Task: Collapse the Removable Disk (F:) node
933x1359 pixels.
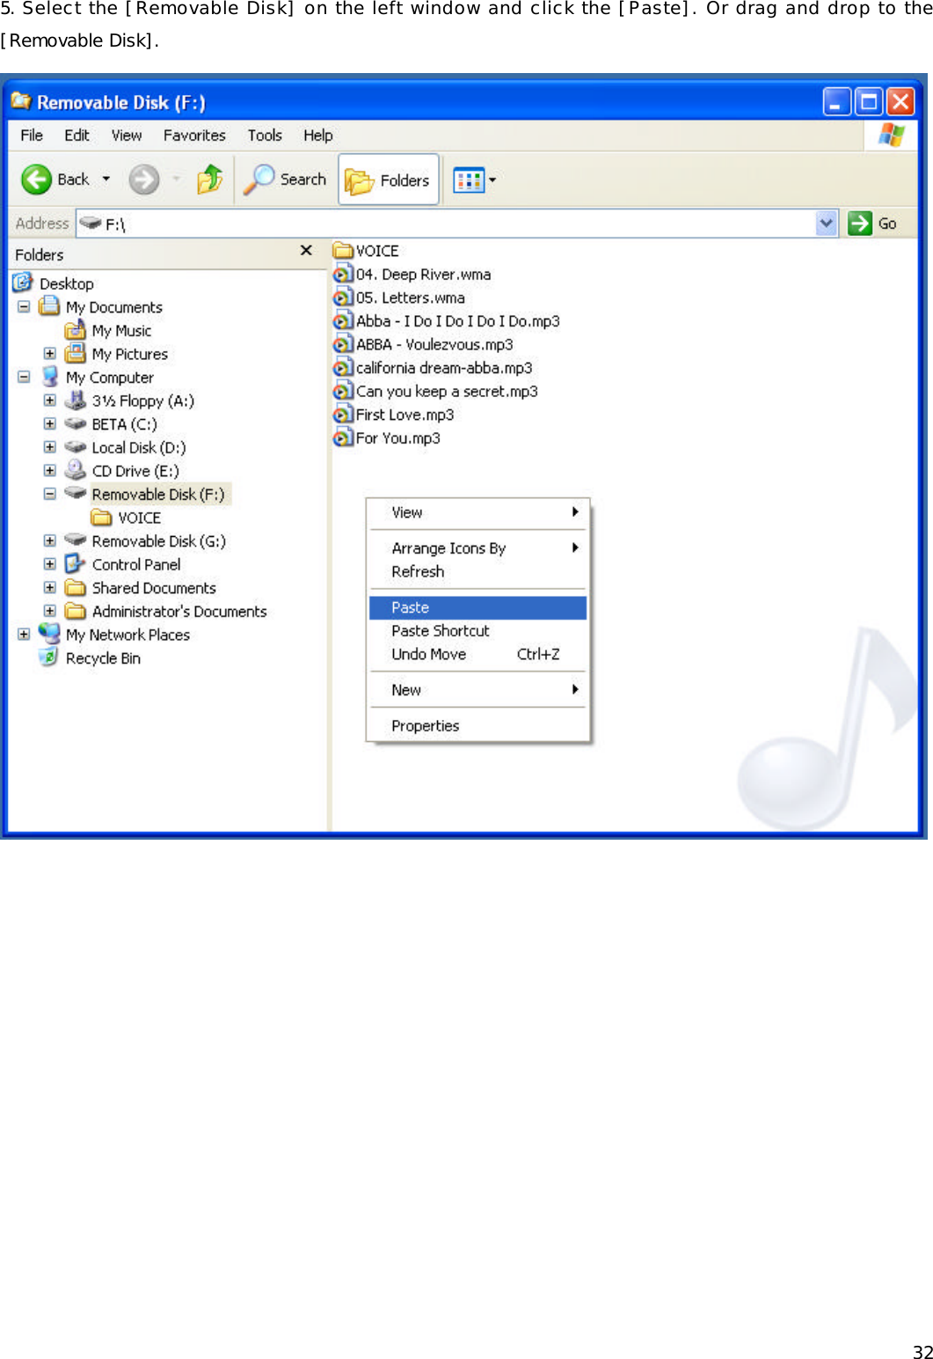Action: pyautogui.click(x=50, y=494)
